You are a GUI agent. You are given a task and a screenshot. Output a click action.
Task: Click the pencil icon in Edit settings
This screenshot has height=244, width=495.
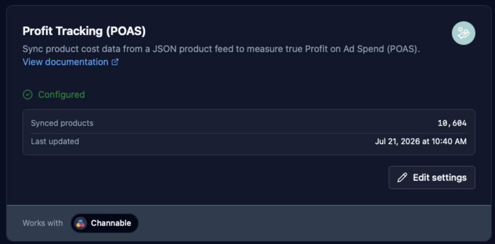(x=402, y=177)
